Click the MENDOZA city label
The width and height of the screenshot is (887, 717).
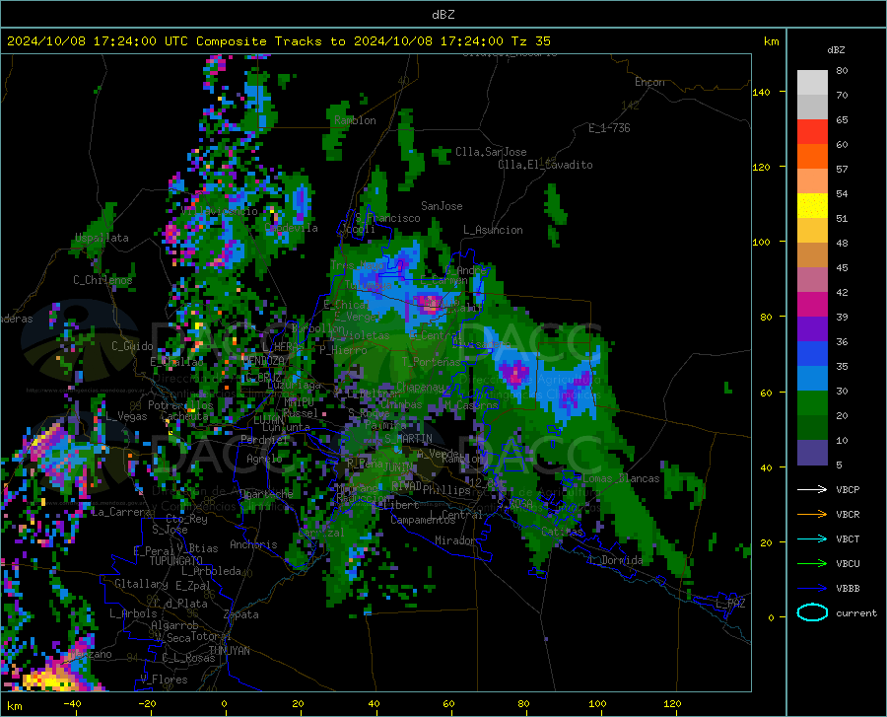[x=263, y=360]
